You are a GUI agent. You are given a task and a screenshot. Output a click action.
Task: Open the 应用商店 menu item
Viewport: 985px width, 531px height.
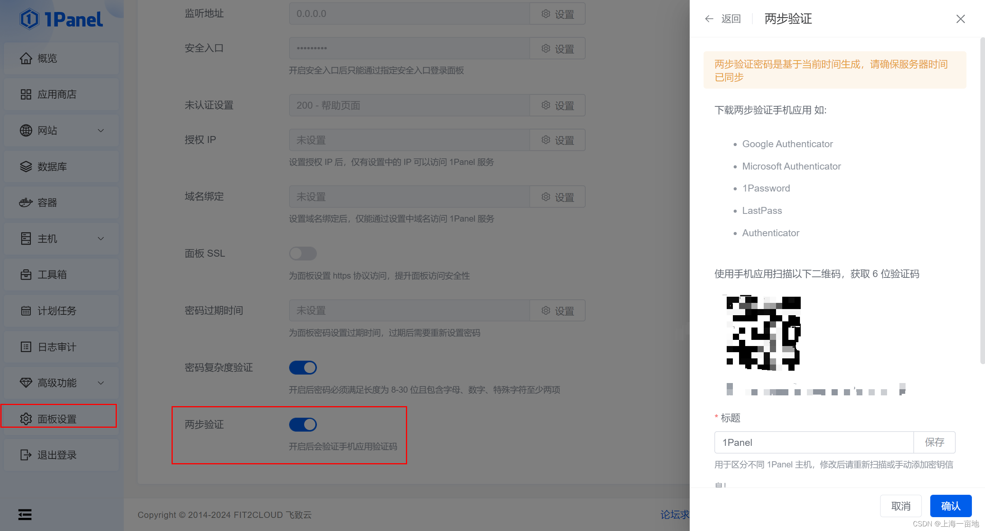click(x=61, y=94)
